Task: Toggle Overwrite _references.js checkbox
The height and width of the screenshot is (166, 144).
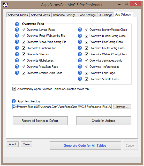Action: click(x=87, y=67)
